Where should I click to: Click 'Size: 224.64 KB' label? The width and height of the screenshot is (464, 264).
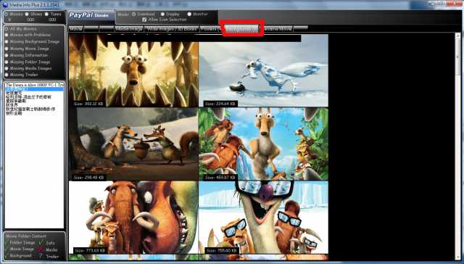coord(220,104)
